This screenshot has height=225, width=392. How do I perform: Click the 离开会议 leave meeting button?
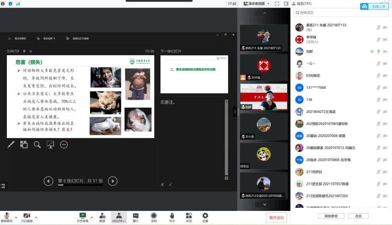(276, 217)
